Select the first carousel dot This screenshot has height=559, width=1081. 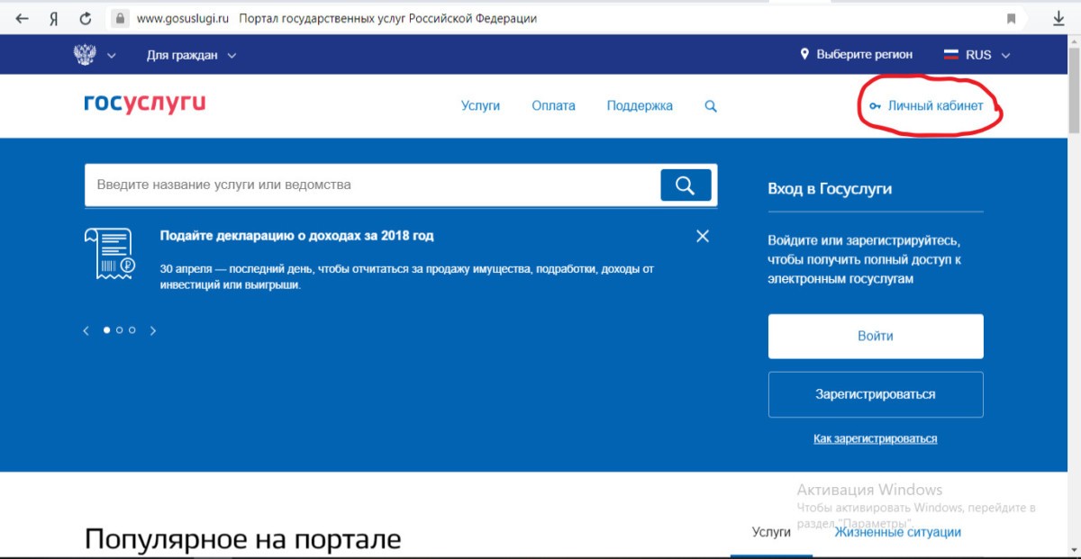pyautogui.click(x=107, y=330)
